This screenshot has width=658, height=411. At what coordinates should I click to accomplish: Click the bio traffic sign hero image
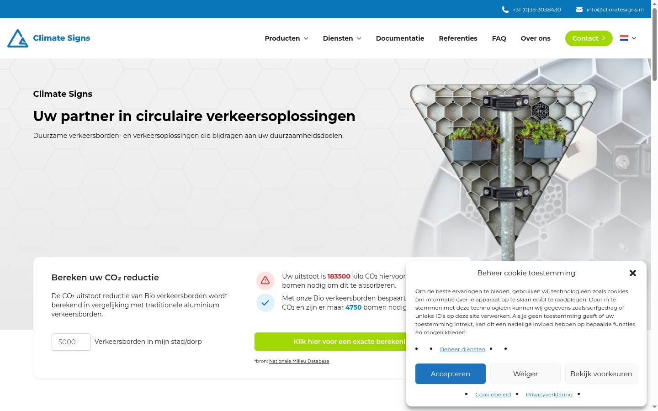coord(504,173)
